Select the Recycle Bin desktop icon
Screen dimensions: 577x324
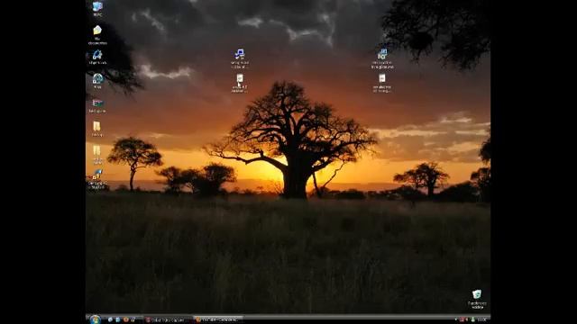[477, 299]
